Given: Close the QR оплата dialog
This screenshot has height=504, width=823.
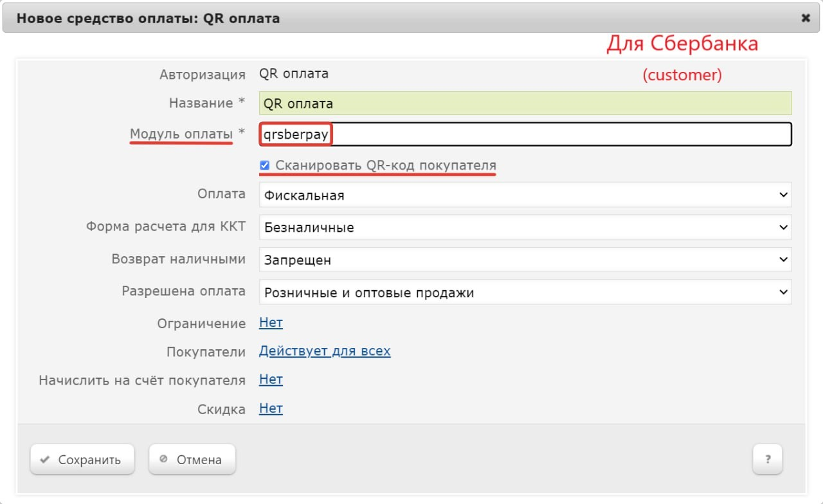Looking at the screenshot, I should coord(806,19).
